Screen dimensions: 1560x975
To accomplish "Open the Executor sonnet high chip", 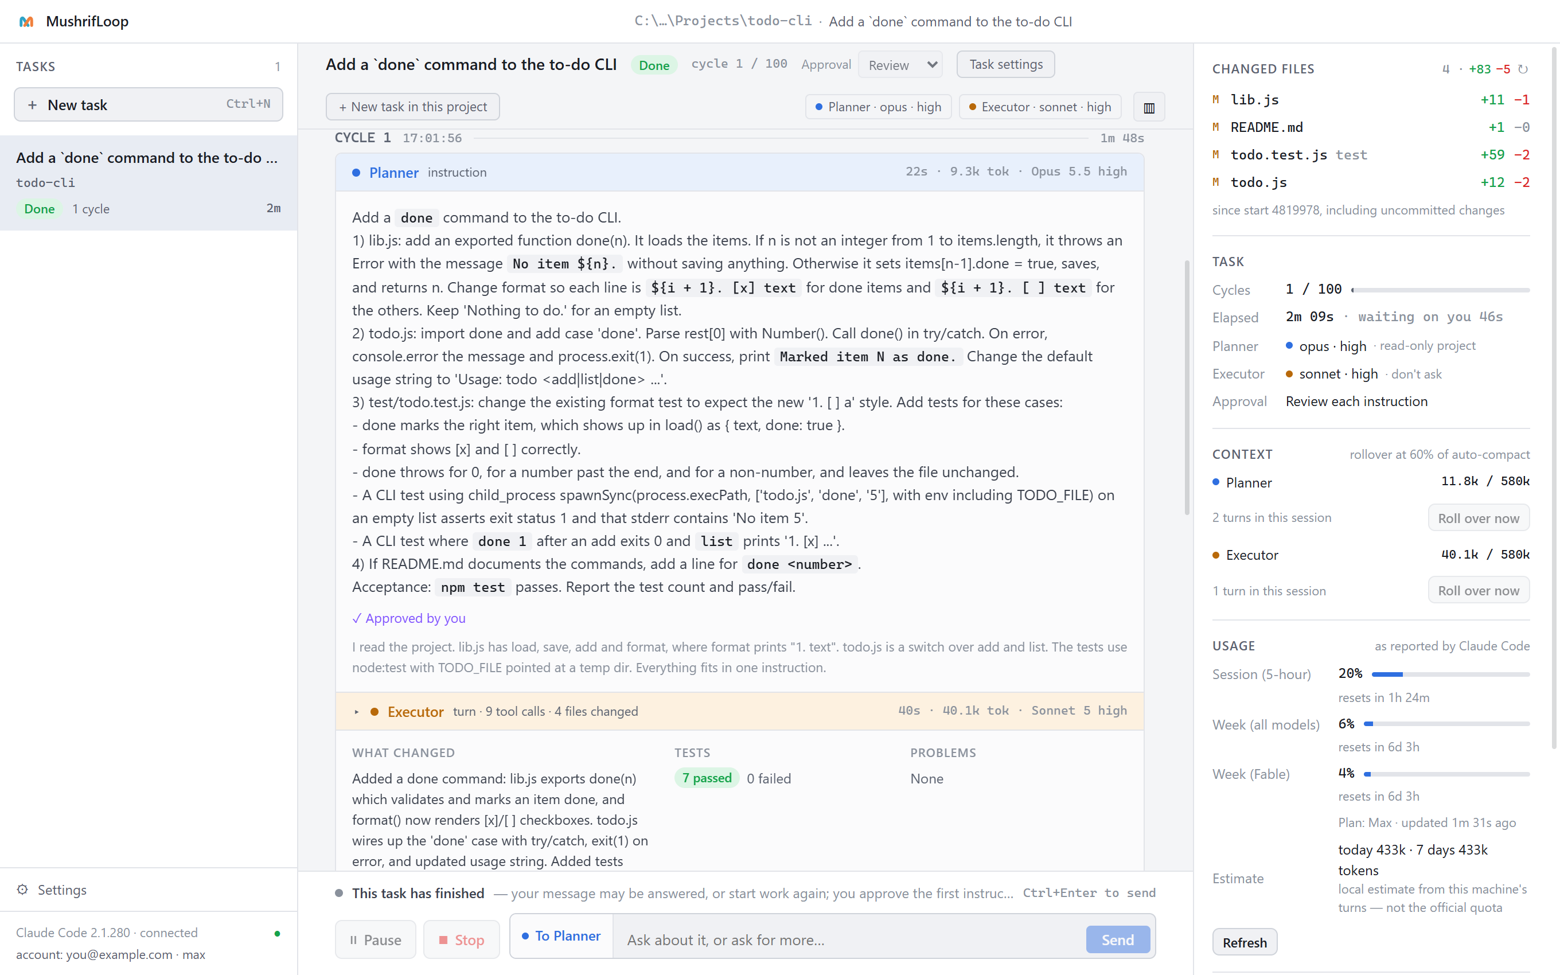I will pyautogui.click(x=1040, y=107).
